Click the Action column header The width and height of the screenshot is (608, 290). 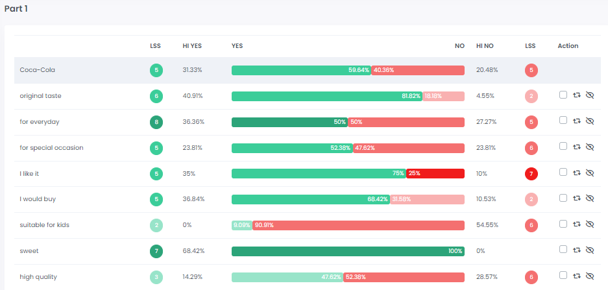[568, 46]
